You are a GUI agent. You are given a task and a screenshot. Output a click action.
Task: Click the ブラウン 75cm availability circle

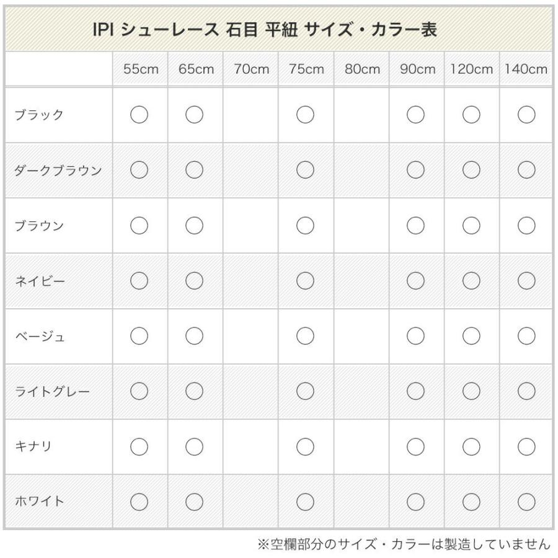click(x=305, y=225)
